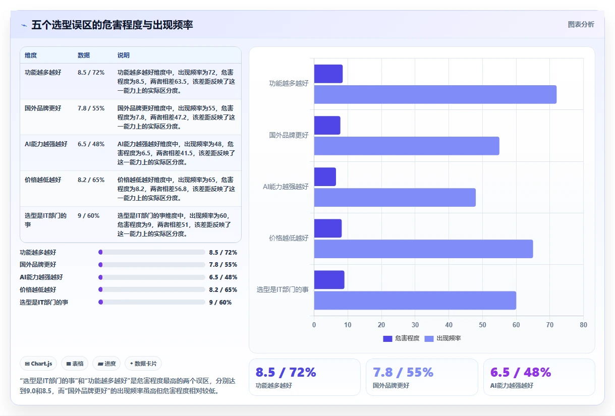The height and width of the screenshot is (416, 615).
Task: Click the 选型是IT部门的事 progress bar
Action: 152,302
